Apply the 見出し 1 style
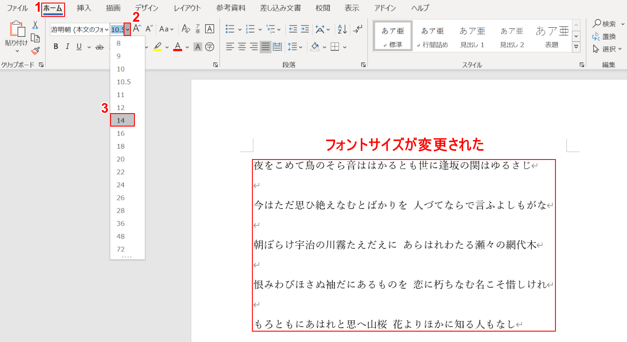 [x=472, y=36]
